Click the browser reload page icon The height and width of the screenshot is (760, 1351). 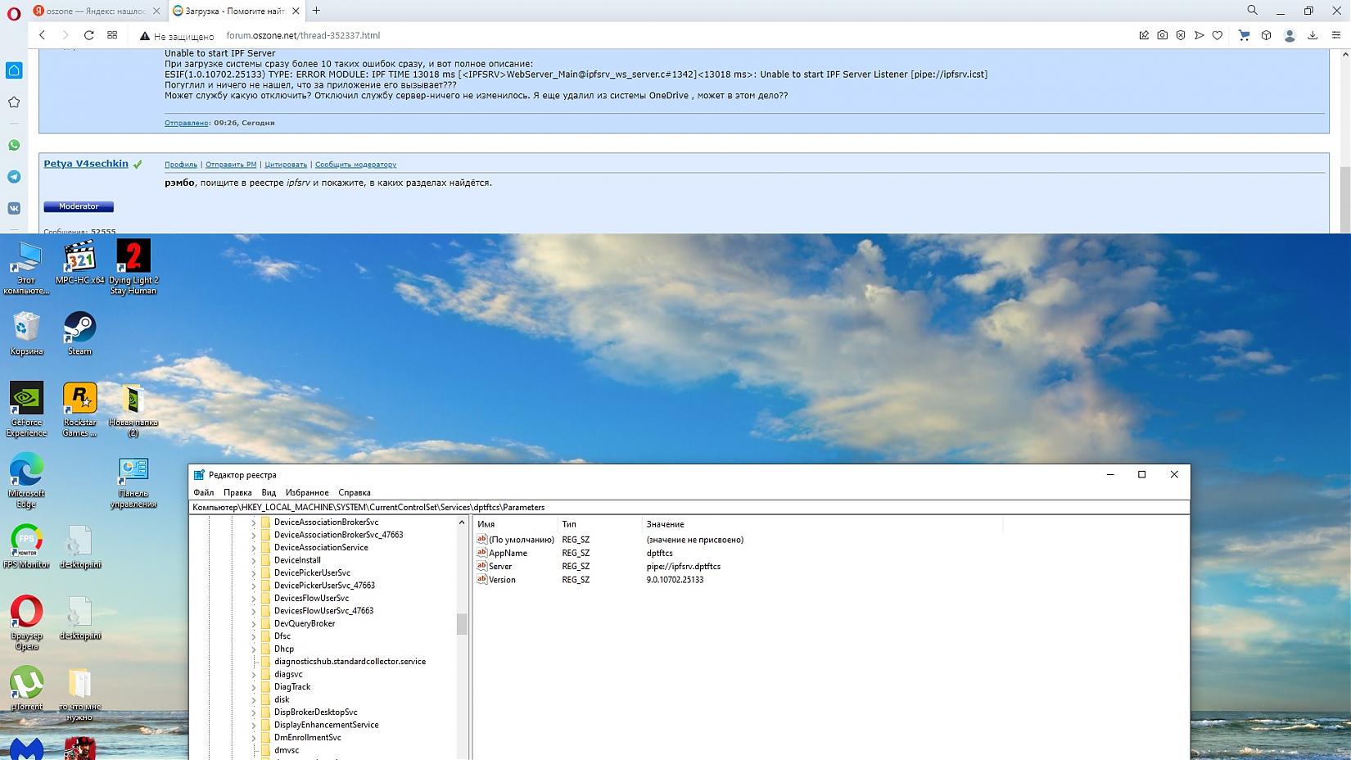pyautogui.click(x=88, y=35)
